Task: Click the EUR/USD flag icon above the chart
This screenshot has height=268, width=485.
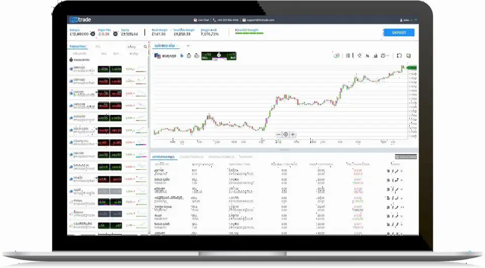Action: tap(158, 56)
